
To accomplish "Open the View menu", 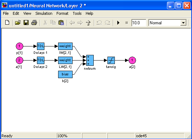I will [x=27, y=13].
